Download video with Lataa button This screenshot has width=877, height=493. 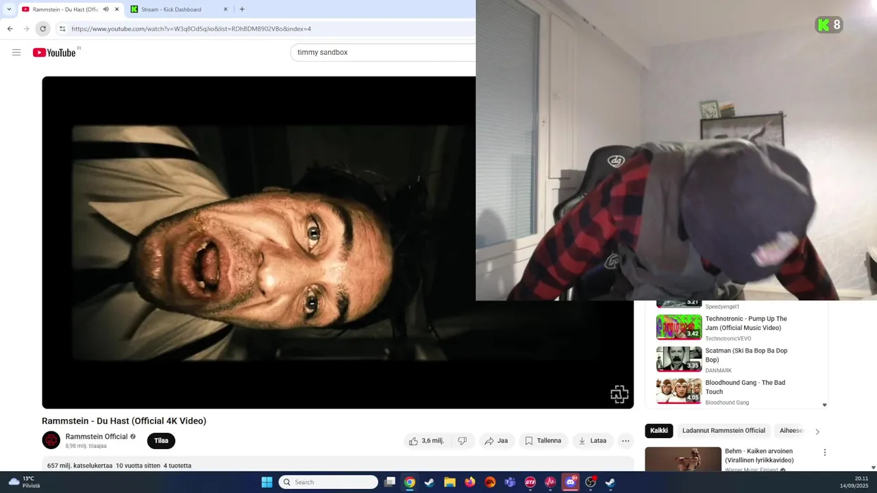(593, 441)
